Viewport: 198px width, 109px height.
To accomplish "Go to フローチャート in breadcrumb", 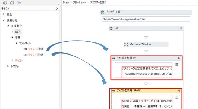I will click(x=79, y=2).
